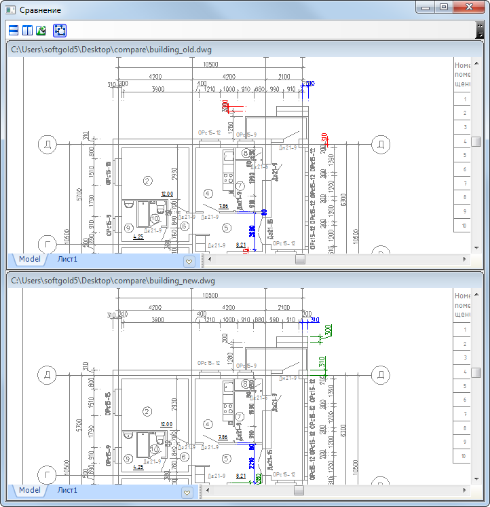Click lower pane vertical scrollbar down arrow

pyautogui.click(x=477, y=478)
